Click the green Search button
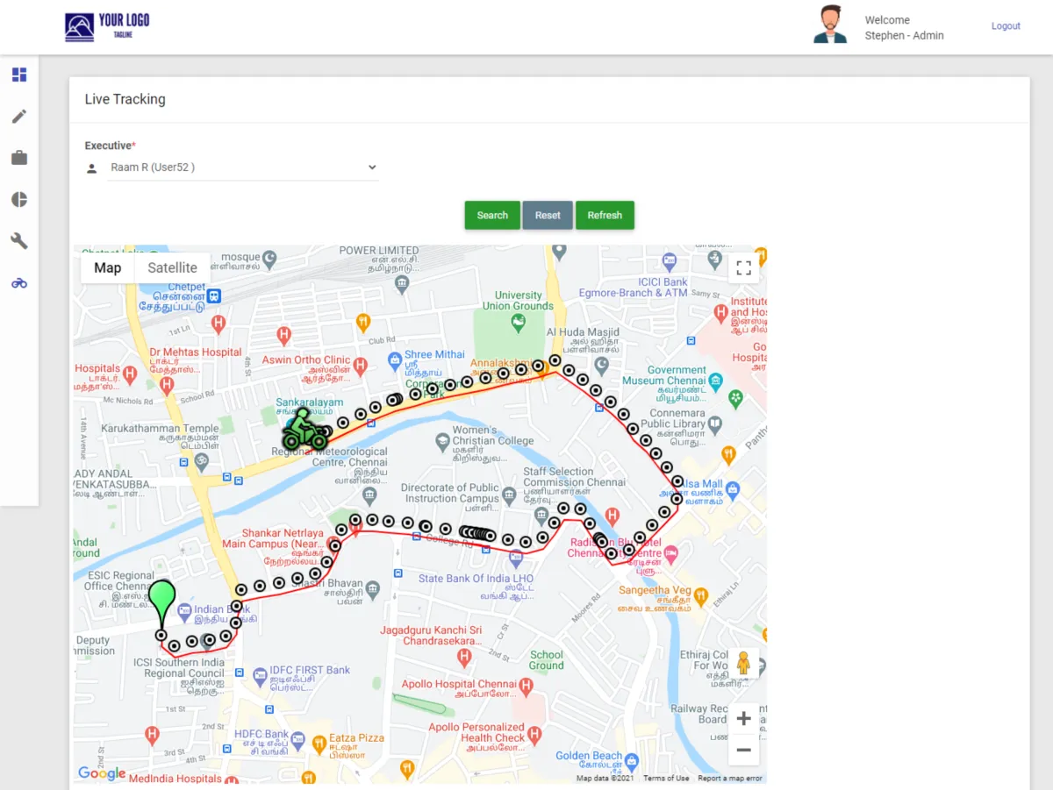The height and width of the screenshot is (790, 1053). (492, 215)
